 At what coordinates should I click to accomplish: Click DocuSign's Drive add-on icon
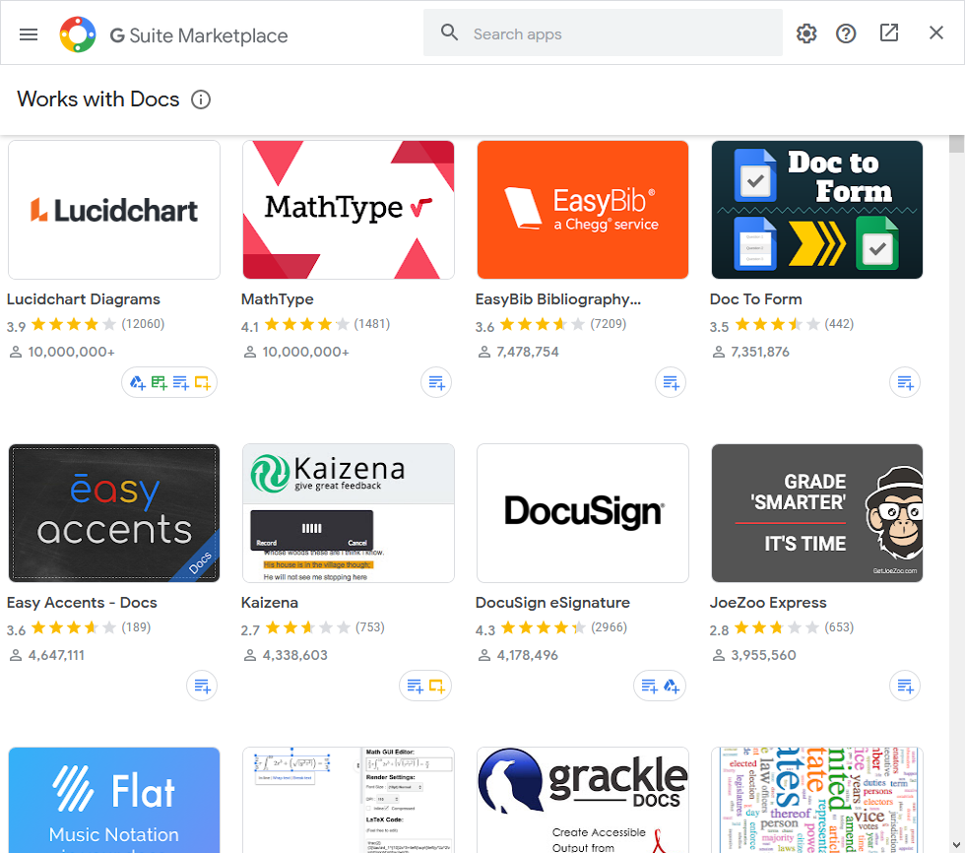click(x=671, y=687)
